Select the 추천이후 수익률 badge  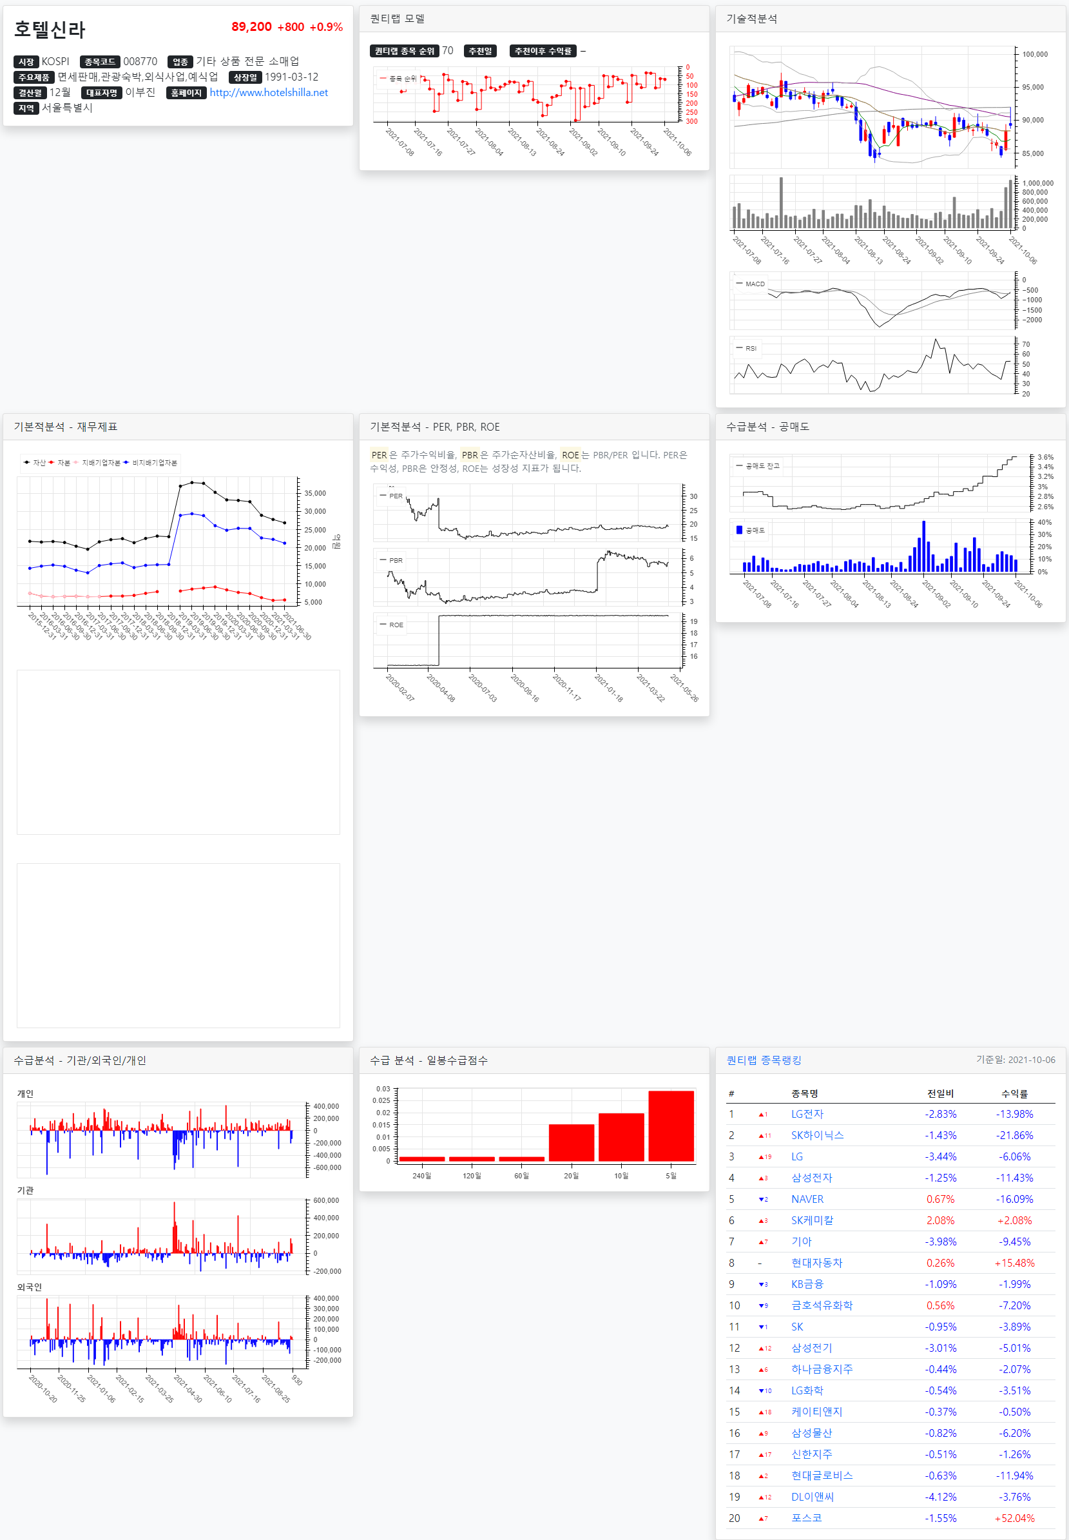click(x=543, y=51)
